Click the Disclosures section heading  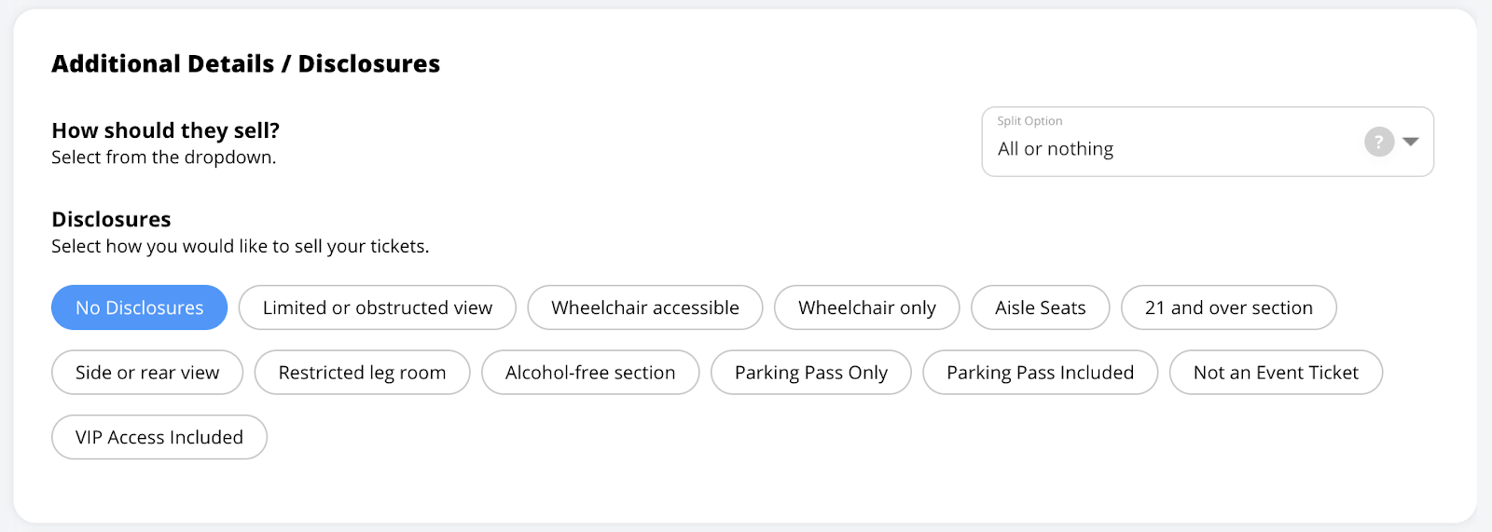(111, 220)
